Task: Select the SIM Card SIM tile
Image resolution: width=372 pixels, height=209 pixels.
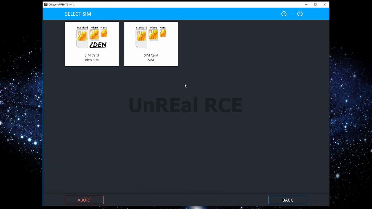Action: 151,44
